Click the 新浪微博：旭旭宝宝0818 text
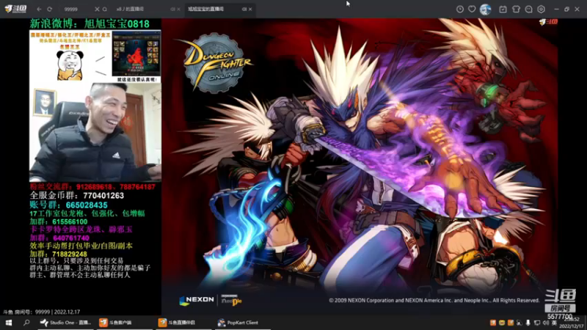Image resolution: width=587 pixels, height=330 pixels. pyautogui.click(x=90, y=24)
